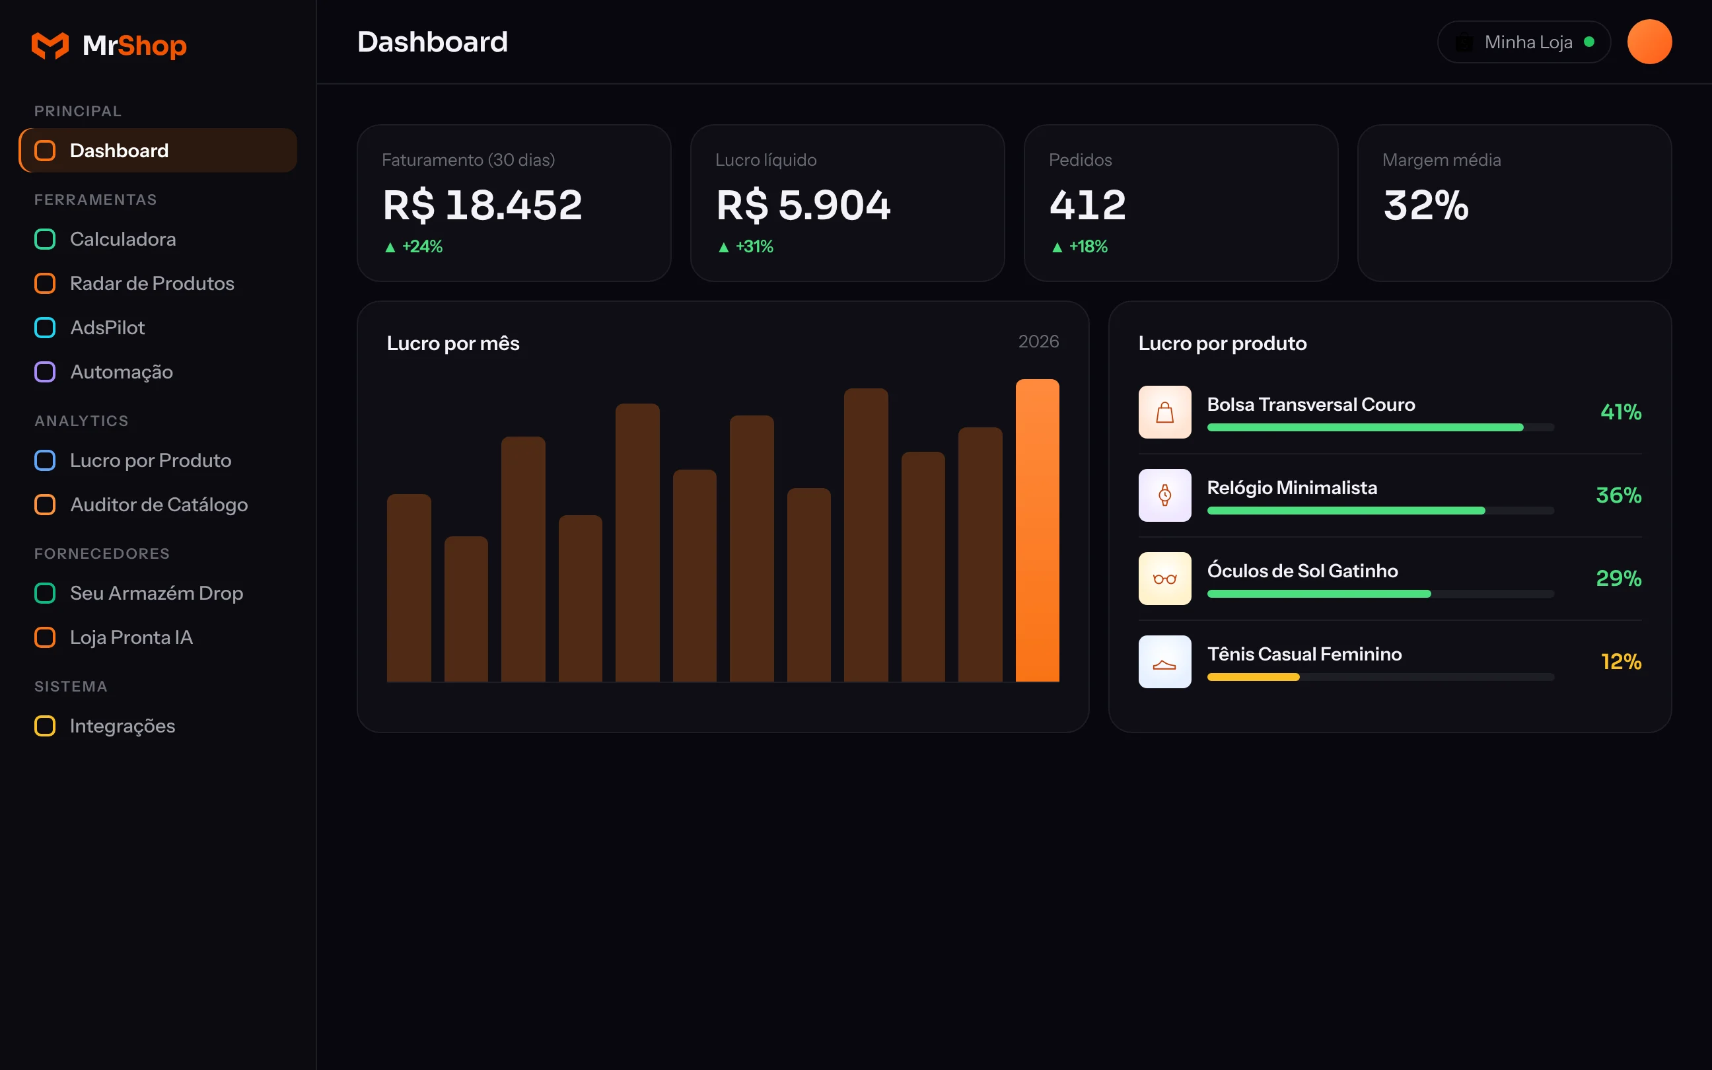
Task: Select Automação in the sidebar
Action: tap(158, 371)
